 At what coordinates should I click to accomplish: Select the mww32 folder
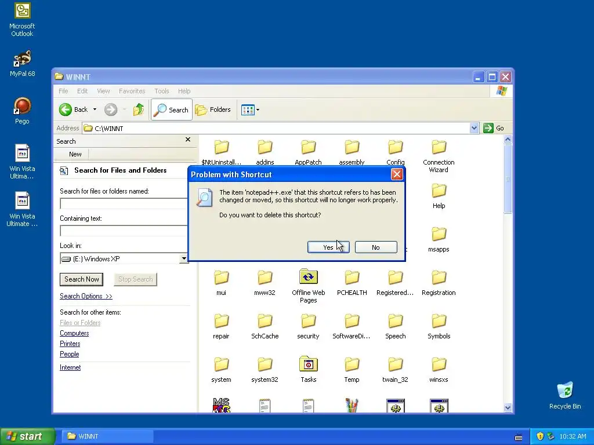(265, 283)
